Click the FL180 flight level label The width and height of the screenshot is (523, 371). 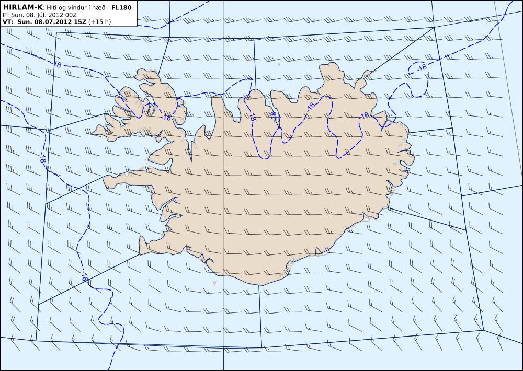click(x=121, y=7)
